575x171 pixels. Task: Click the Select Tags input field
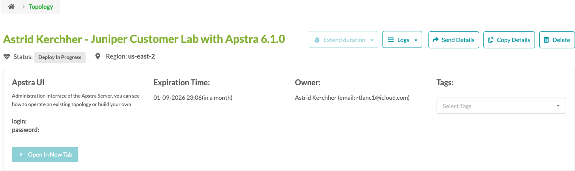coord(494,106)
